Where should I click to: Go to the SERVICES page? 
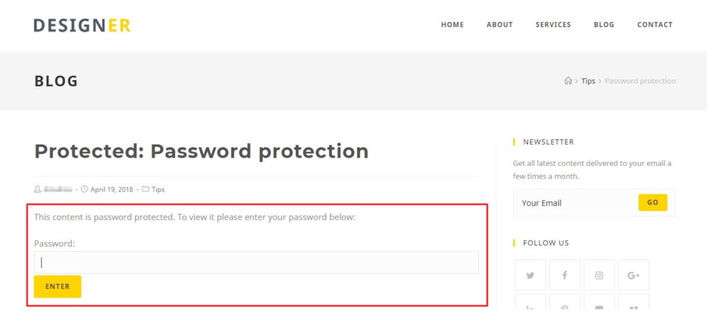click(553, 25)
